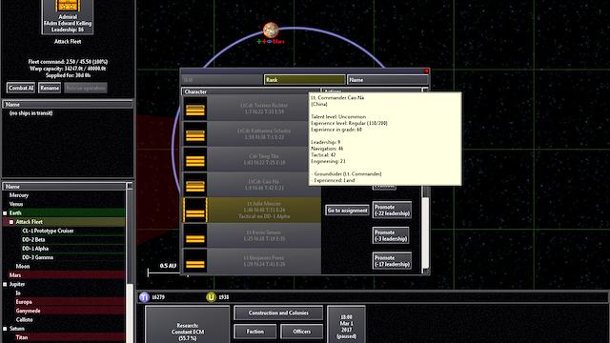The height and width of the screenshot is (343, 610).
Task: Click the U uranium resource icon
Action: coord(211,297)
